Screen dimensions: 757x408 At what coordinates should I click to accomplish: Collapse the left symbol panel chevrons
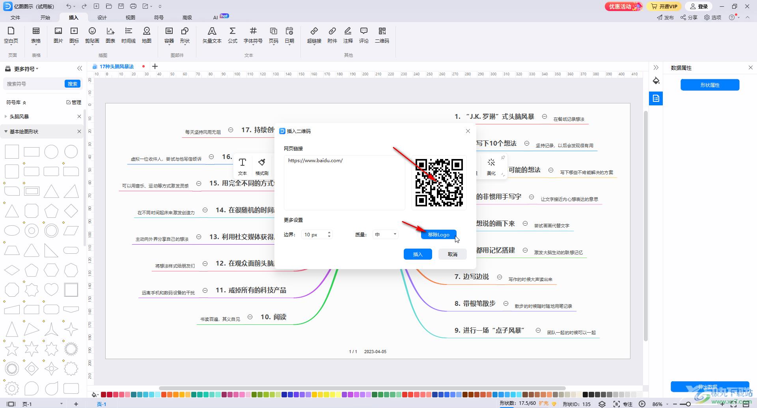pos(80,68)
